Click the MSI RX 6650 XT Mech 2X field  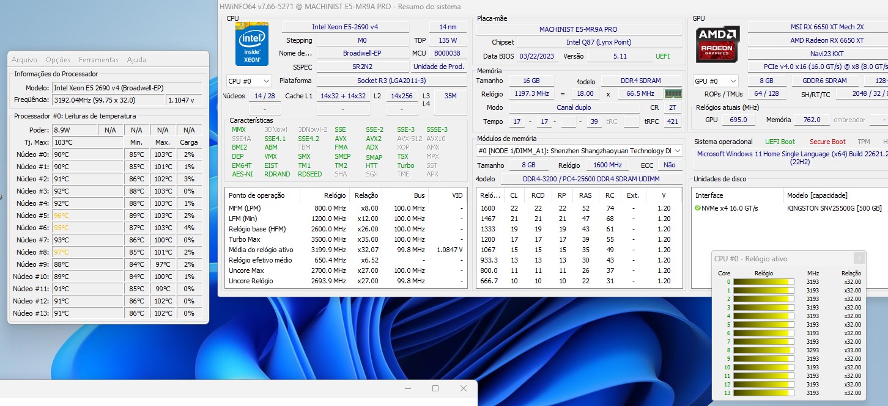click(818, 27)
